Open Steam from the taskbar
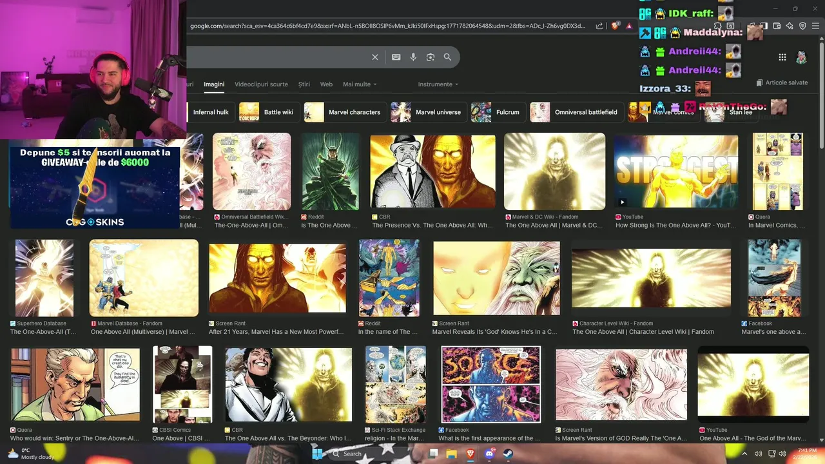 (508, 454)
